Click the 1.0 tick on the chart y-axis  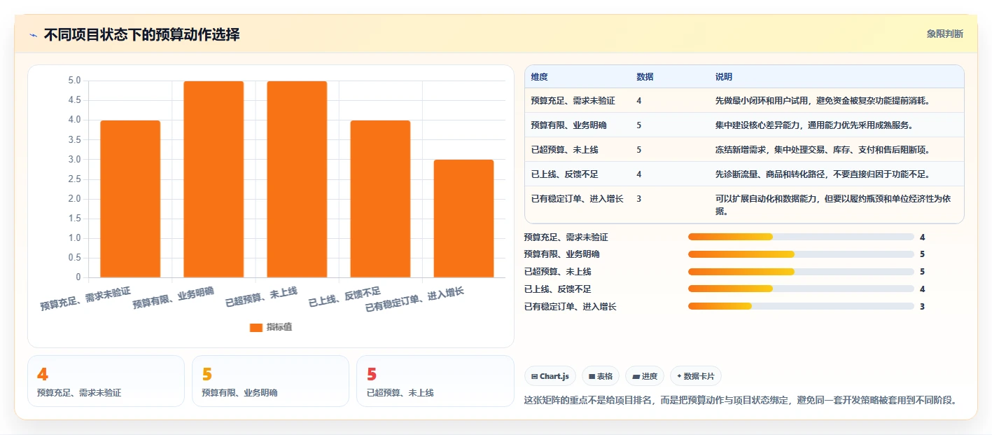point(74,238)
